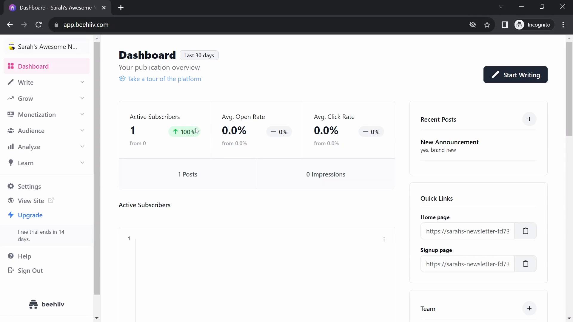Click the Analyze icon in sidebar
This screenshot has width=573, height=322.
(x=11, y=147)
